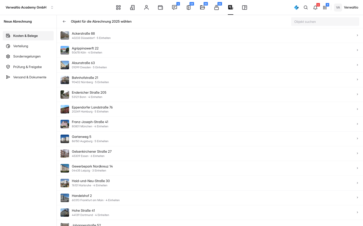Open the contacts person icon
This screenshot has height=226, width=363.
point(146,8)
